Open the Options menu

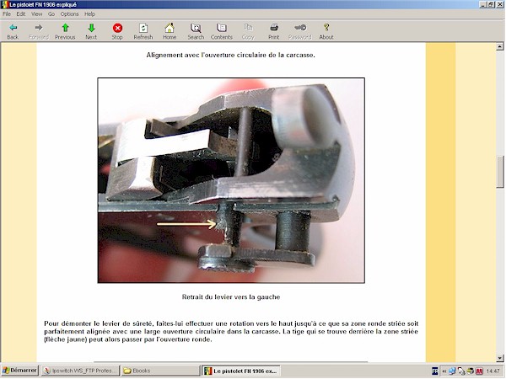pyautogui.click(x=69, y=13)
